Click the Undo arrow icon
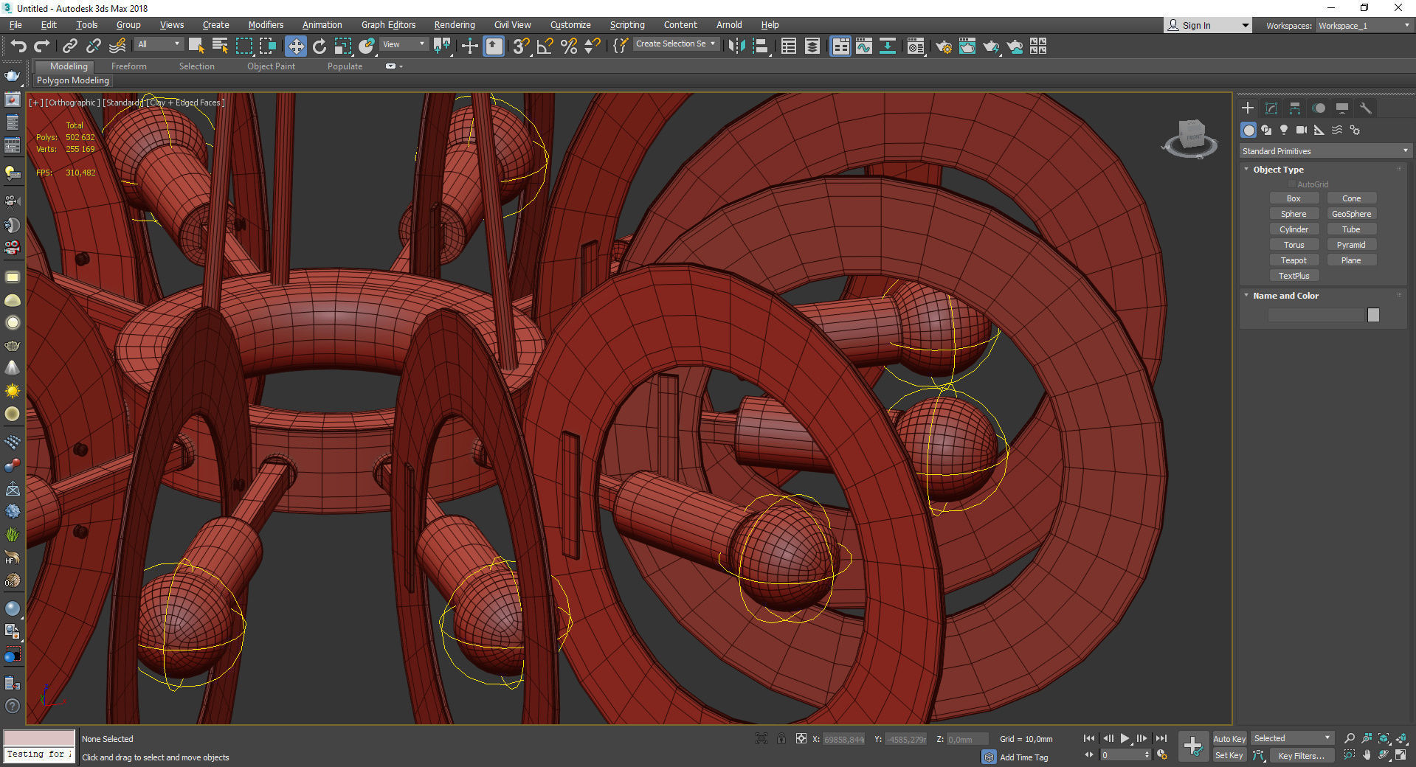 [18, 46]
